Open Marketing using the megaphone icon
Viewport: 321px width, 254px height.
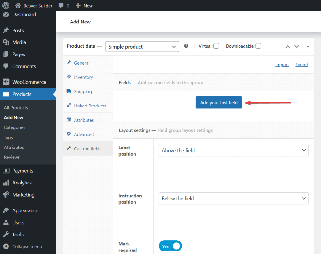tap(6, 195)
